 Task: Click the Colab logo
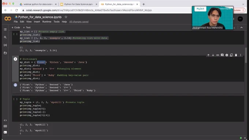(x=8, y=19)
